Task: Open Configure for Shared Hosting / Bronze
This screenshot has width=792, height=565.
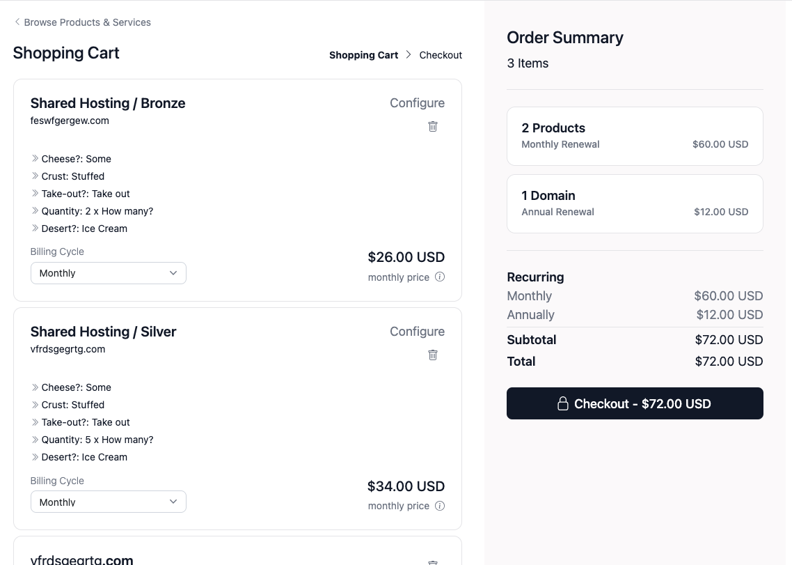Action: [417, 103]
